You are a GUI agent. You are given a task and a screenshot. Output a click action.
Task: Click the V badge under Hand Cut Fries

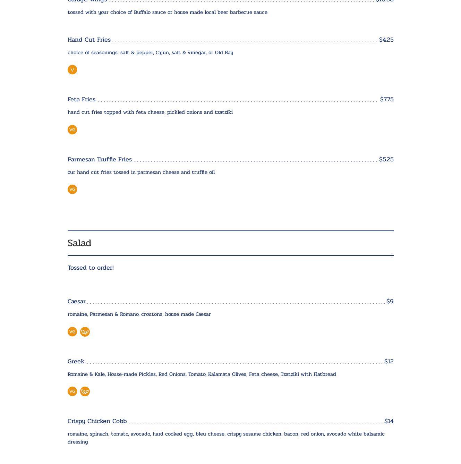72,70
